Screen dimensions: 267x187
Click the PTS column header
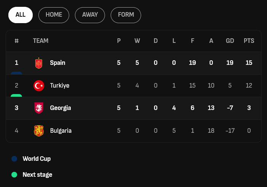249,41
